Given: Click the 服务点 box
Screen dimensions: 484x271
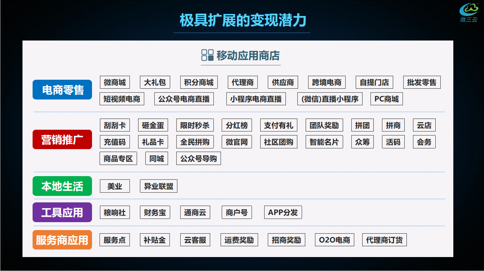Looking at the screenshot, I should click(x=115, y=240).
